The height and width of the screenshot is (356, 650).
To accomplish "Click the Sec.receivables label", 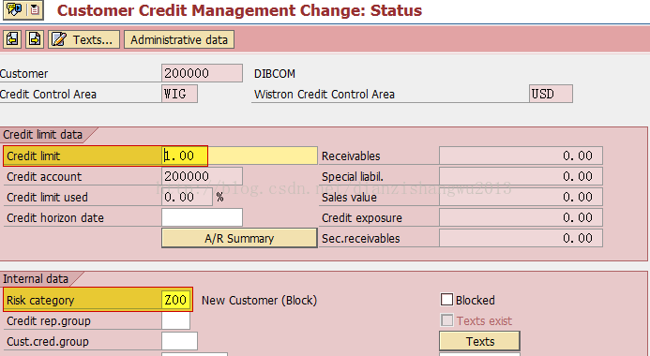I will tap(361, 239).
